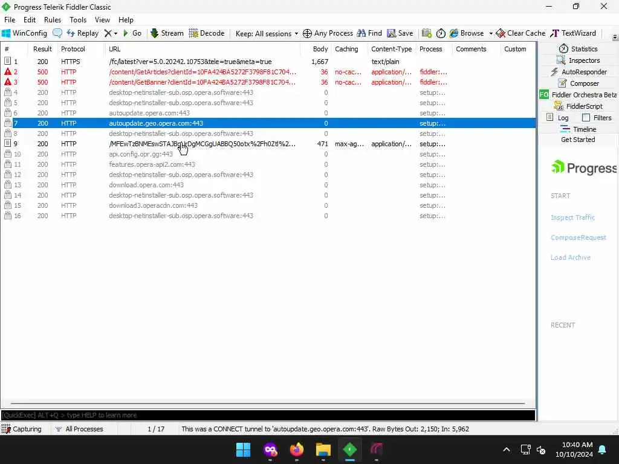Toggle Capturing in the status bar
The height and width of the screenshot is (464, 619).
[x=22, y=429]
